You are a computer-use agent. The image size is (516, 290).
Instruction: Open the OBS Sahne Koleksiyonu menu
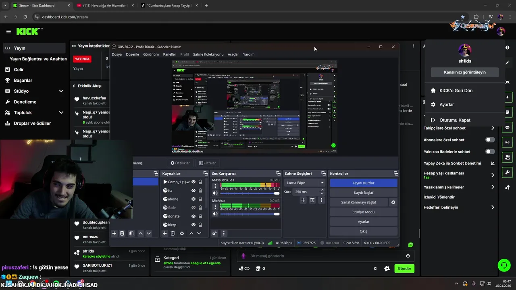coord(208,54)
